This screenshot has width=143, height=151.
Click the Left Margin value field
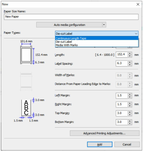[122, 96]
